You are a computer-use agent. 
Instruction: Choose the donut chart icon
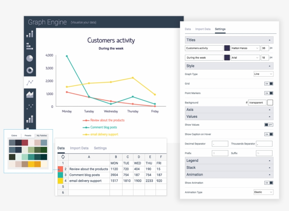[x=30, y=70]
